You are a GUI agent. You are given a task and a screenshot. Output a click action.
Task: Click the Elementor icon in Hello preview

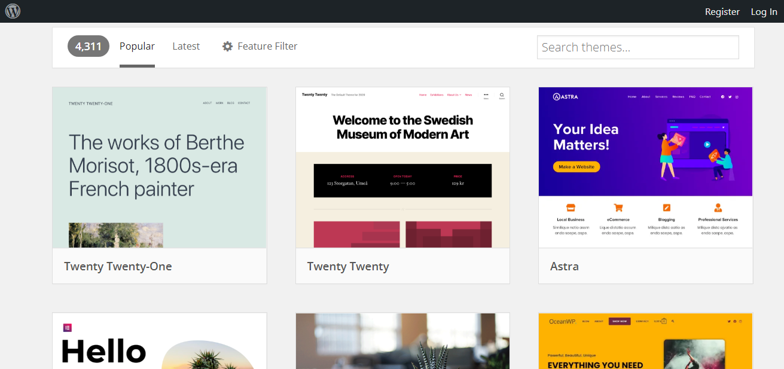tap(68, 327)
